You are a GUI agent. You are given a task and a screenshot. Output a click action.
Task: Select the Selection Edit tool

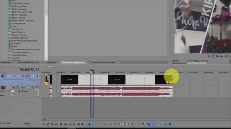pyautogui.click(x=101, y=124)
